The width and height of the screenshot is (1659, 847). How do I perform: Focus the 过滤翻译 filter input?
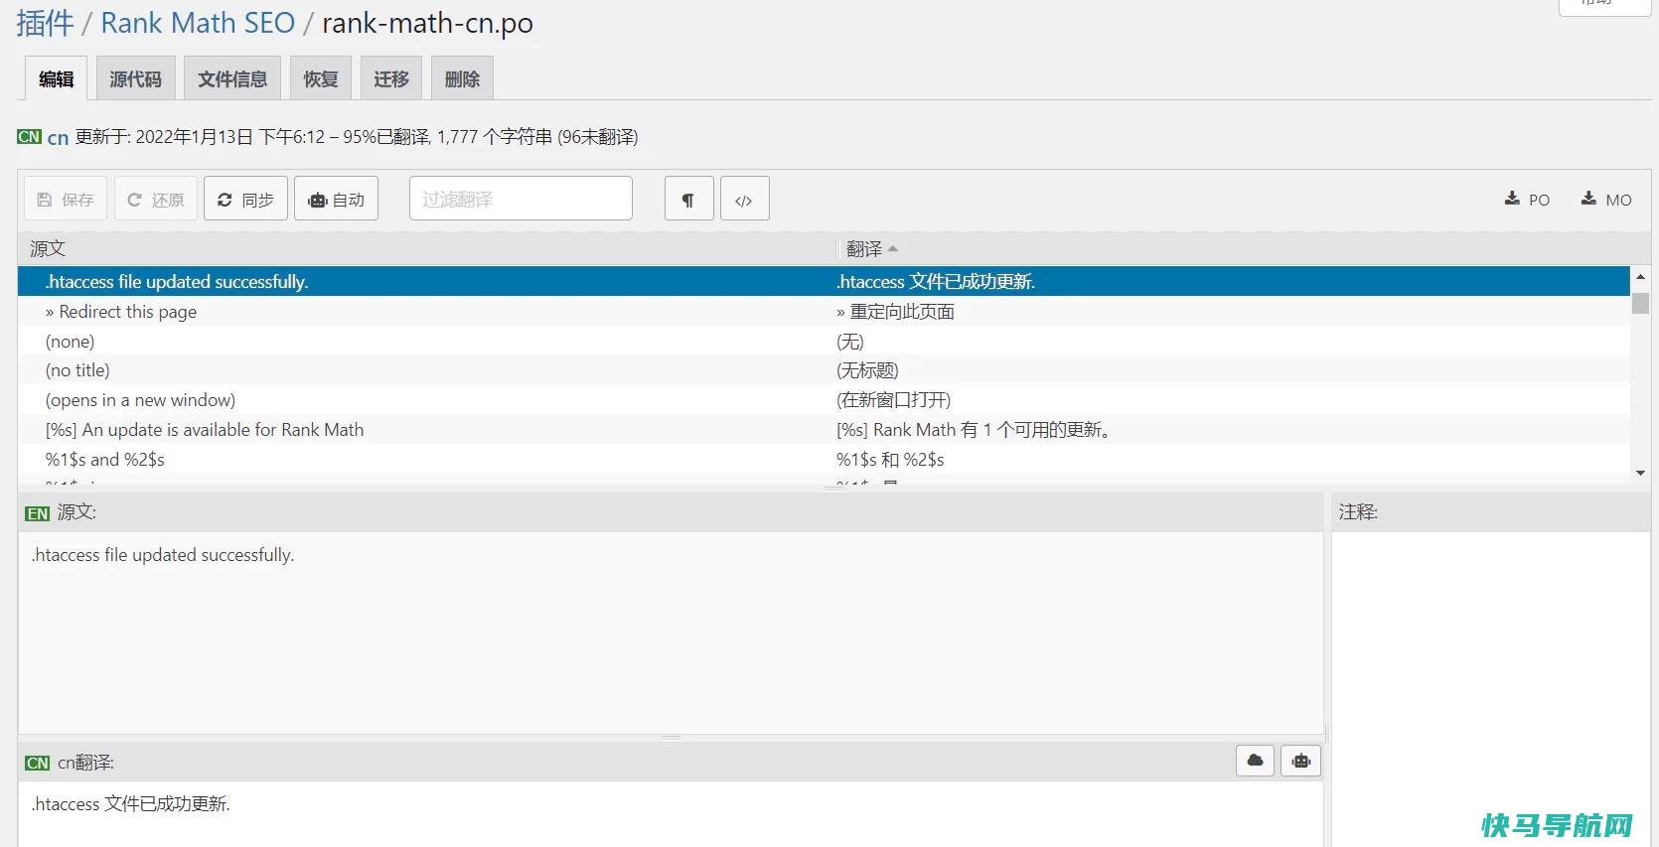pyautogui.click(x=521, y=199)
